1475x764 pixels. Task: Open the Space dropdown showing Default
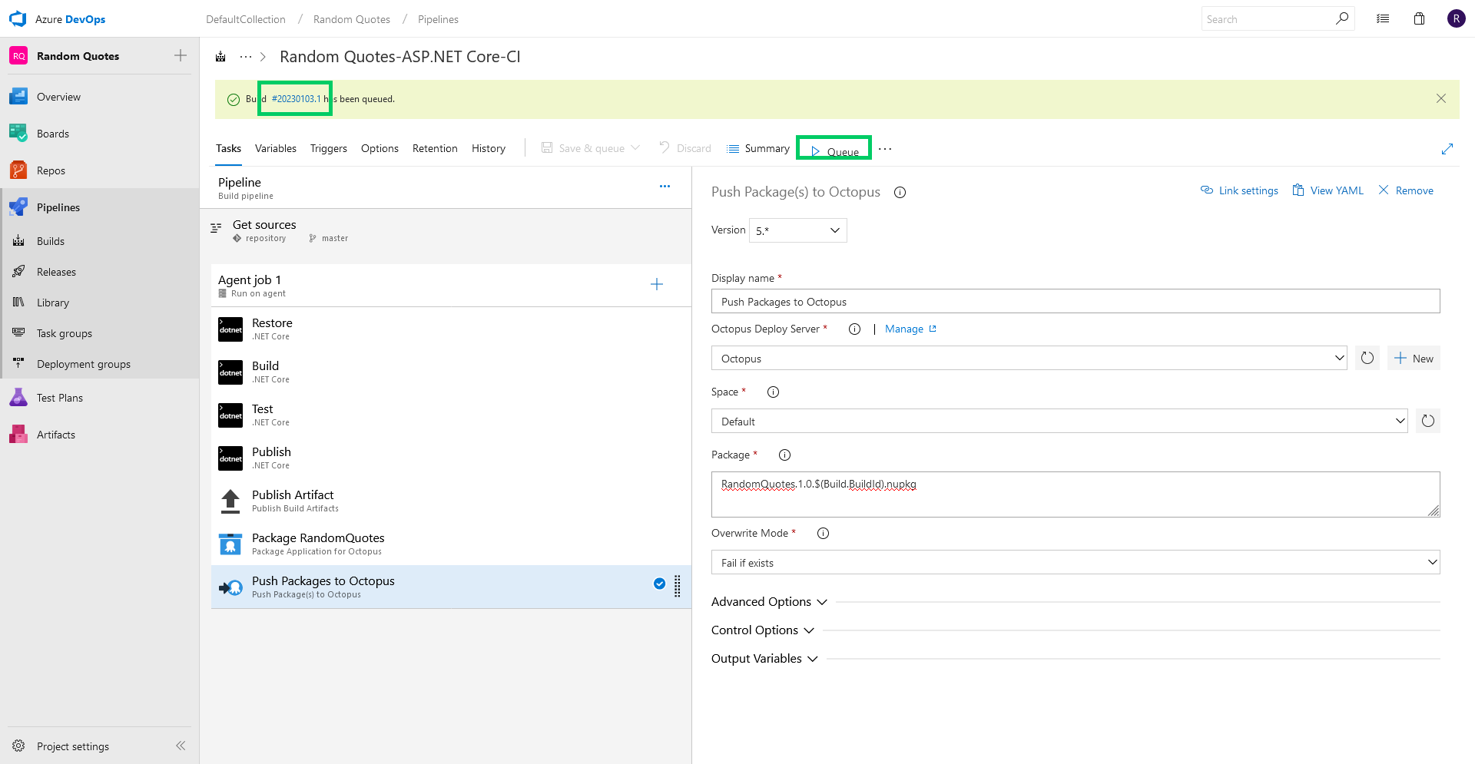click(1059, 422)
